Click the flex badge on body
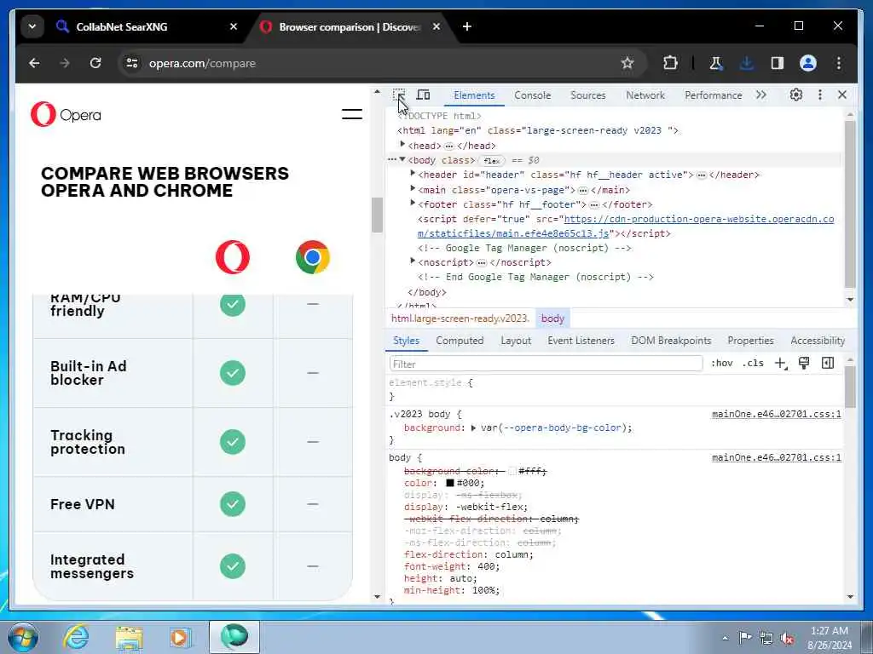Viewport: 873px width, 654px height. tap(492, 161)
